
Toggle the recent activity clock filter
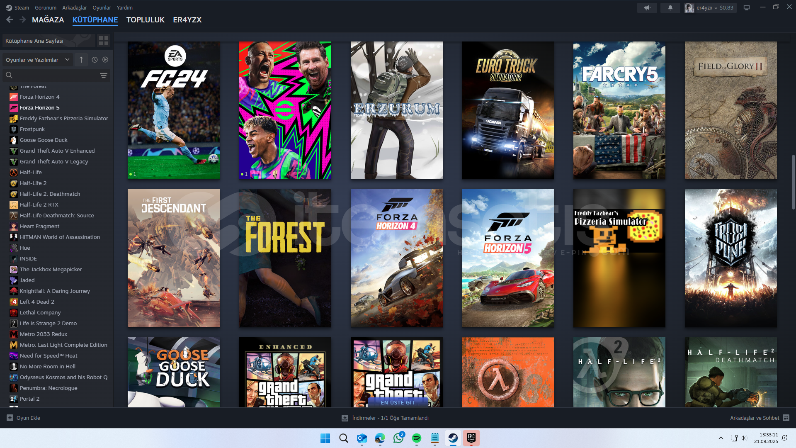point(95,60)
